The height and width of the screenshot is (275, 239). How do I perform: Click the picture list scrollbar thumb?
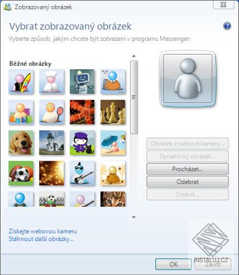[134, 97]
